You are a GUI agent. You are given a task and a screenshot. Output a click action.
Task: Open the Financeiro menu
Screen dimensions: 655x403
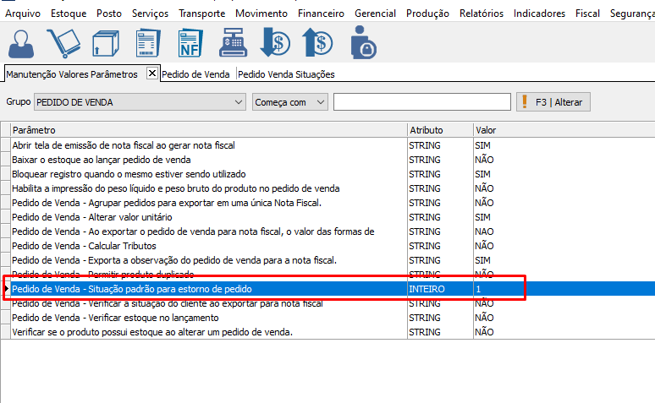click(321, 14)
